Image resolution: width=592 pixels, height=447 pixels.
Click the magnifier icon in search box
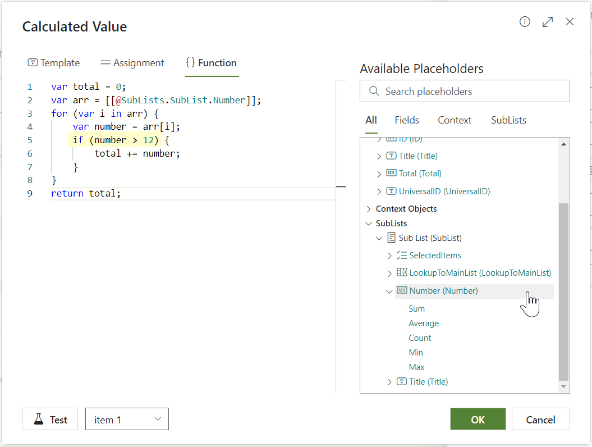pyautogui.click(x=374, y=91)
